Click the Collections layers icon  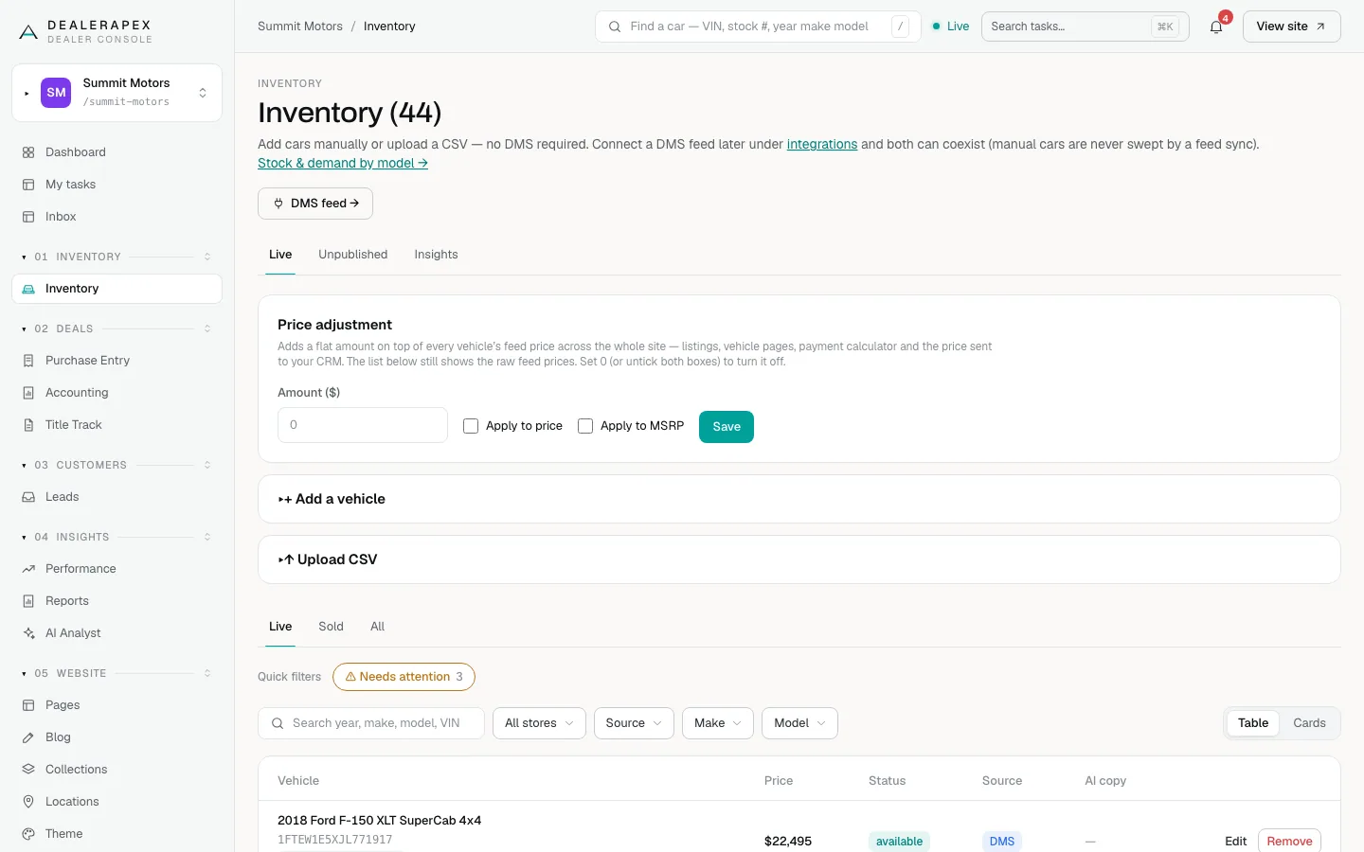[28, 770]
